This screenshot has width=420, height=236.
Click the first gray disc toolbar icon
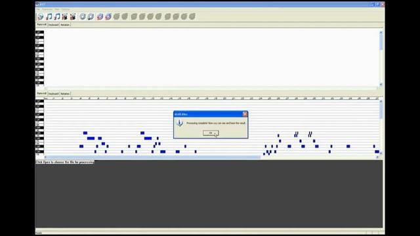point(83,16)
